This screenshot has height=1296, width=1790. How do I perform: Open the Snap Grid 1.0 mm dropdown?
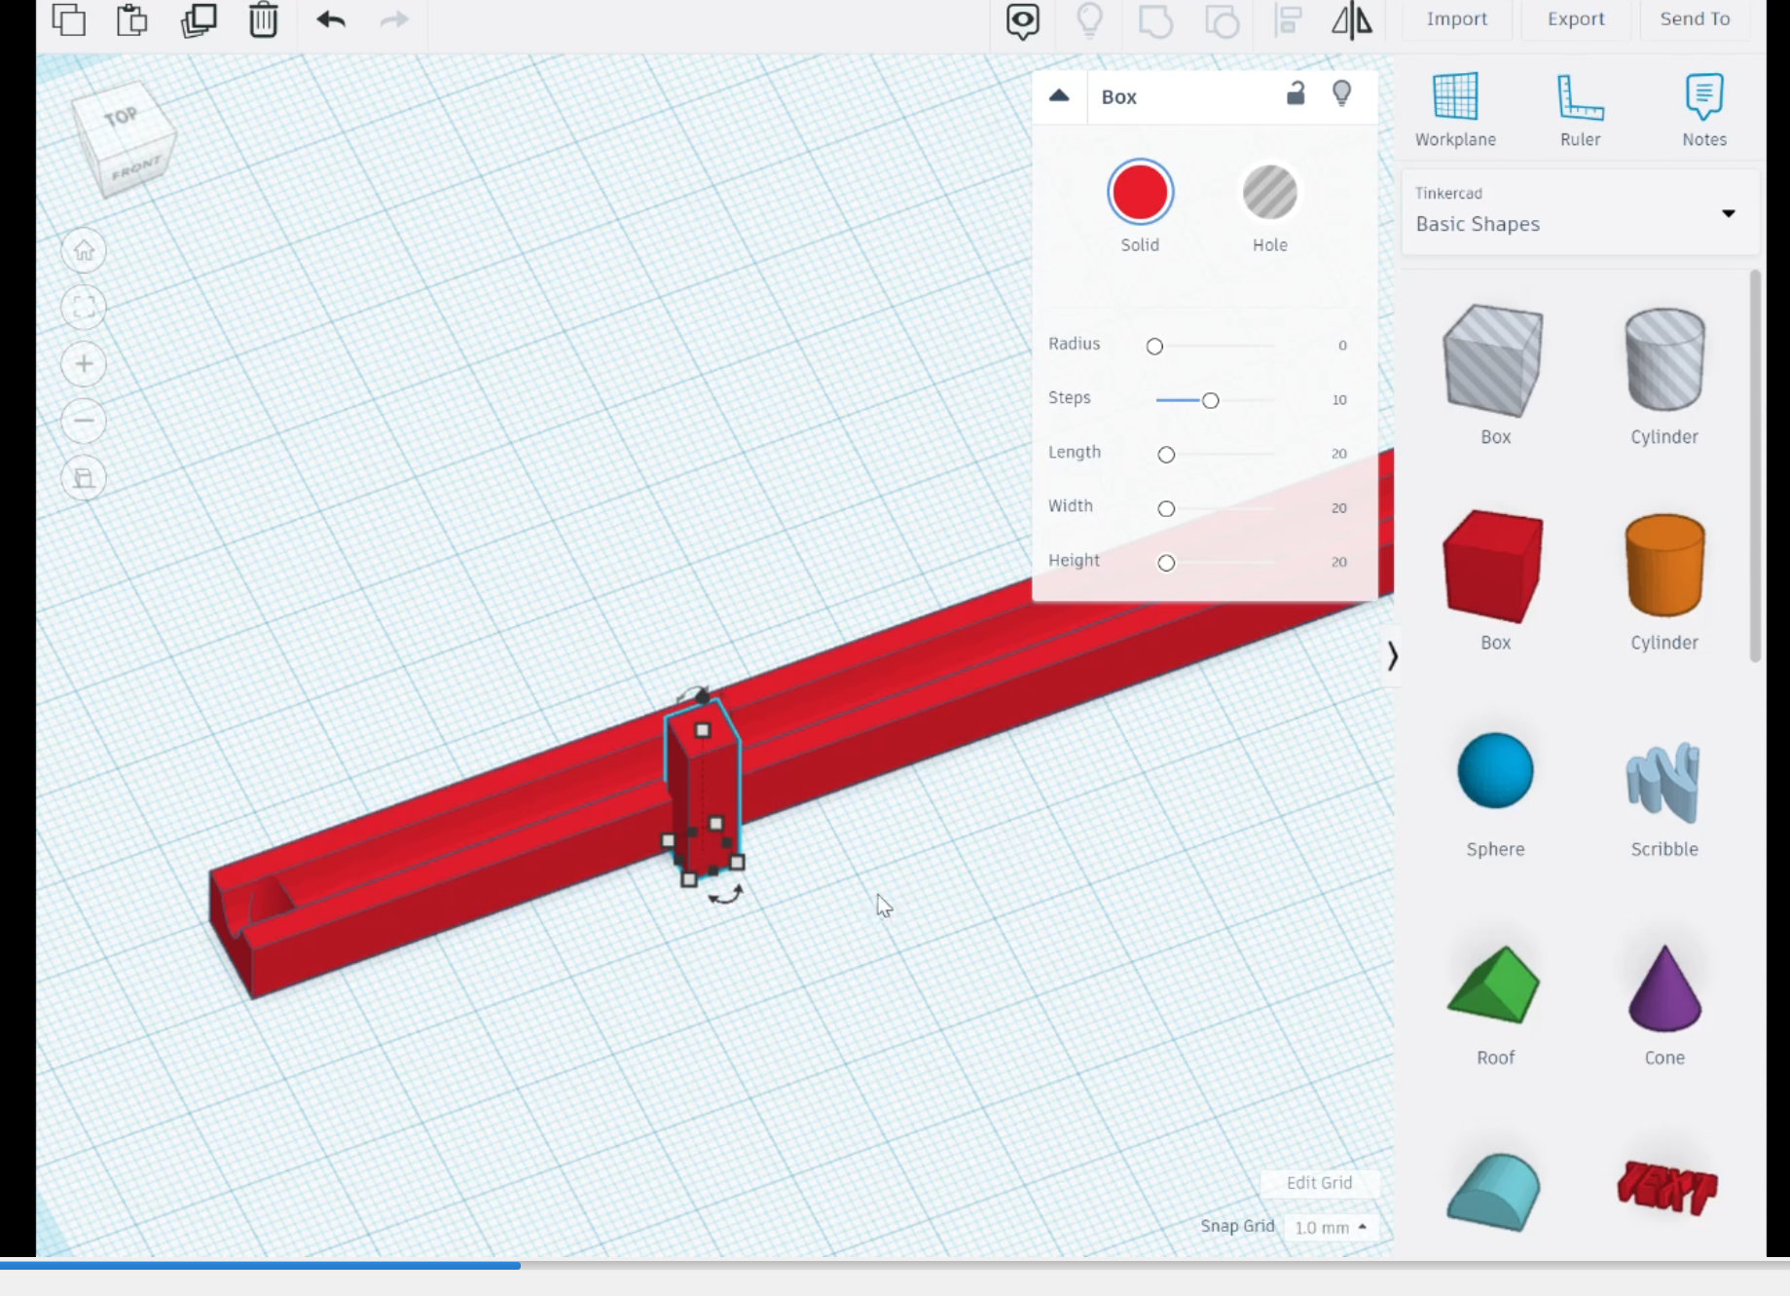1331,1227
